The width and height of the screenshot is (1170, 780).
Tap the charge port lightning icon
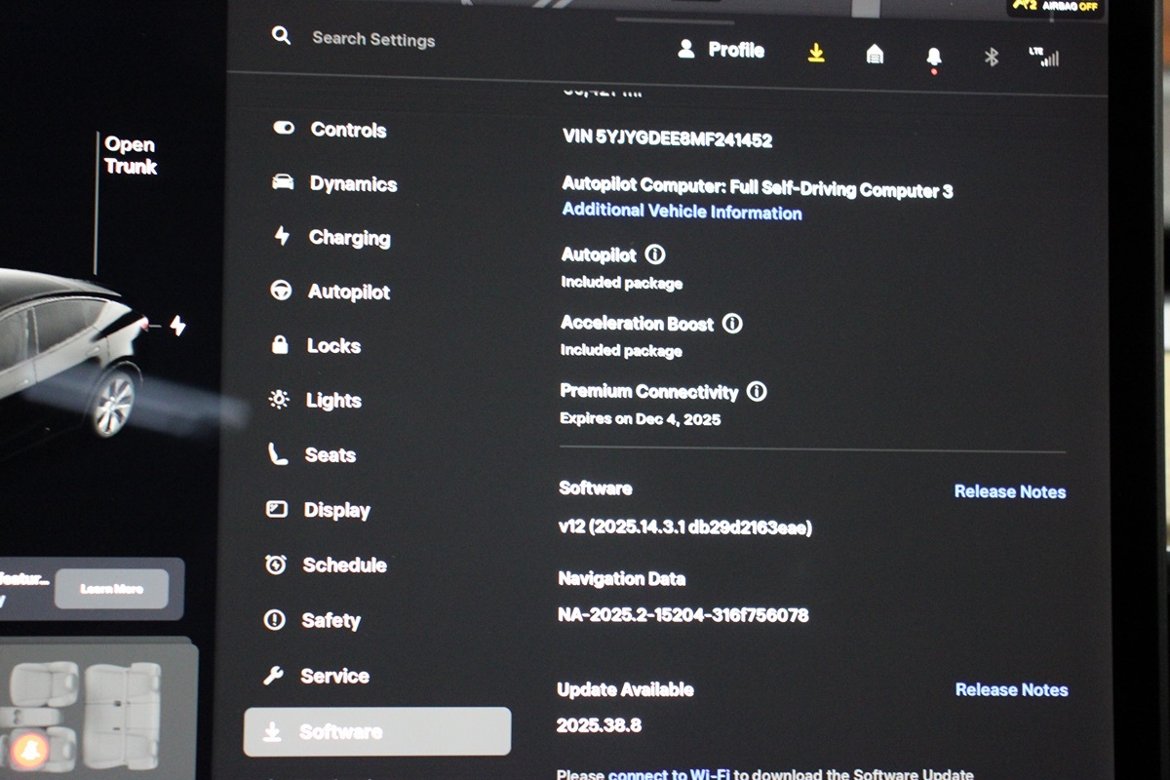click(177, 325)
